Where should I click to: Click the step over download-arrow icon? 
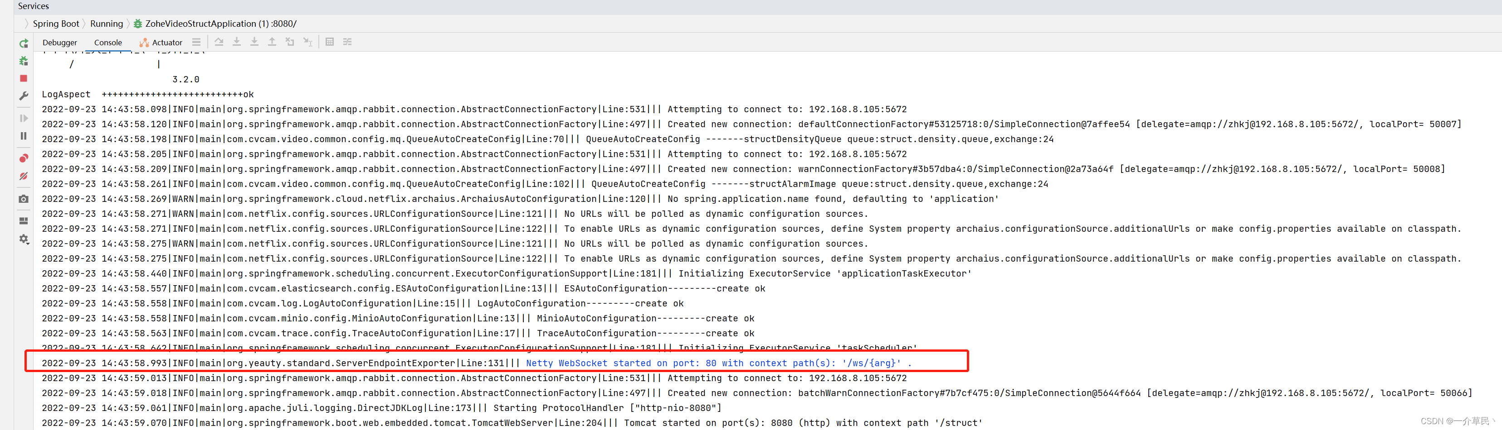coord(237,42)
